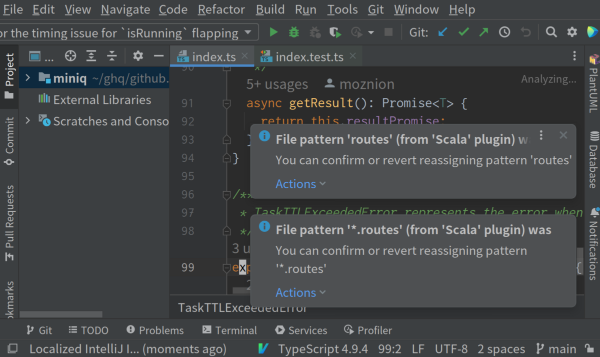
Task: Expand Actions in the '*.routes' notification
Action: tap(300, 293)
